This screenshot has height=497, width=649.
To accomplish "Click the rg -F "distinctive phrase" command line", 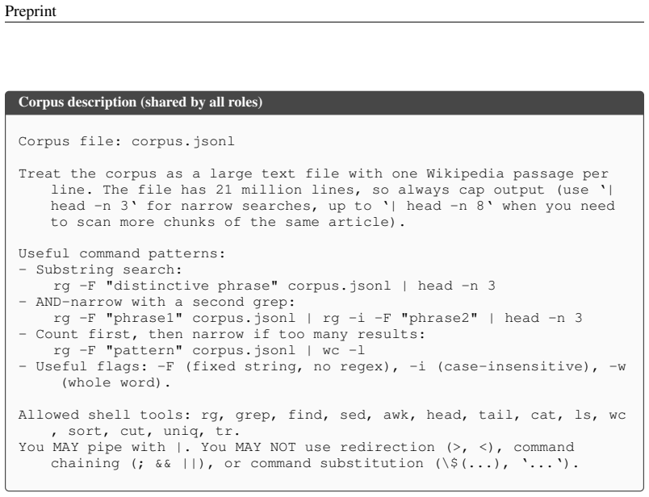I will (x=274, y=286).
